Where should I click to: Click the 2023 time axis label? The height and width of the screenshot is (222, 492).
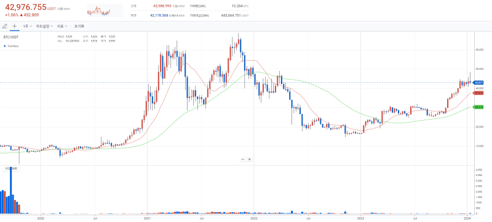(x=361, y=218)
